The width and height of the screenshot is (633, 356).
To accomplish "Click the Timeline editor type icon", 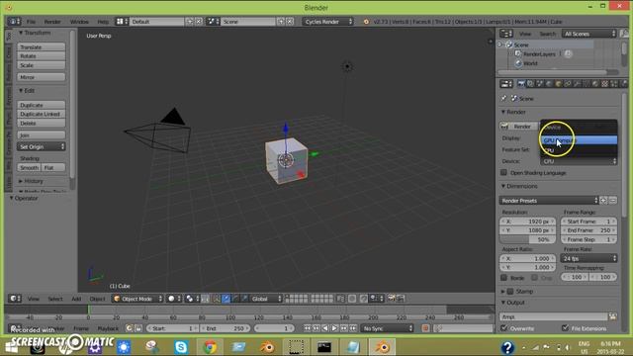I will [15, 328].
